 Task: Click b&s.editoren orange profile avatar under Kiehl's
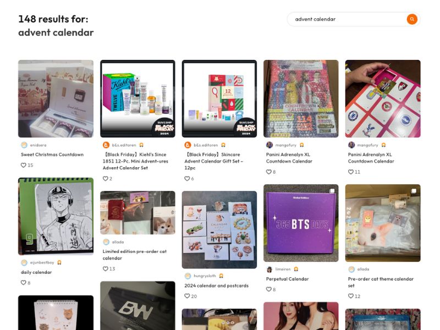click(106, 145)
